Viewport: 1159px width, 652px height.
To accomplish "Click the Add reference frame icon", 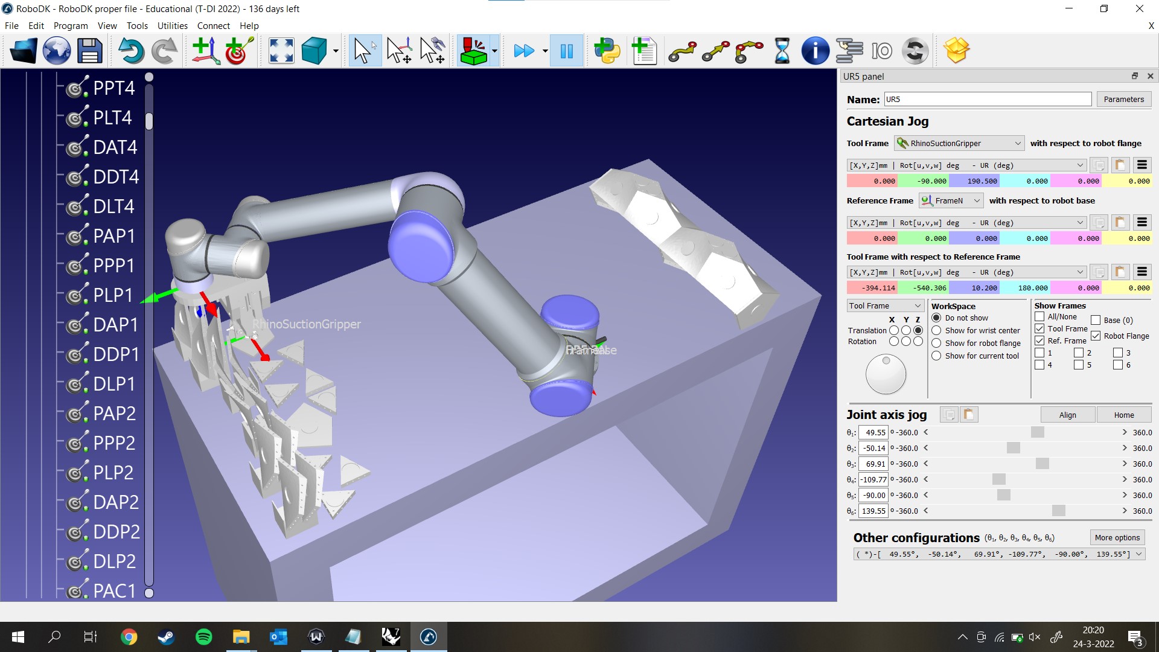I will point(205,51).
